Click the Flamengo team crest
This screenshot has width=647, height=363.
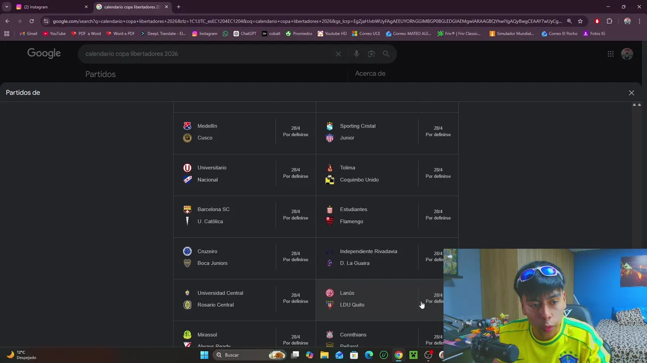tap(330, 221)
